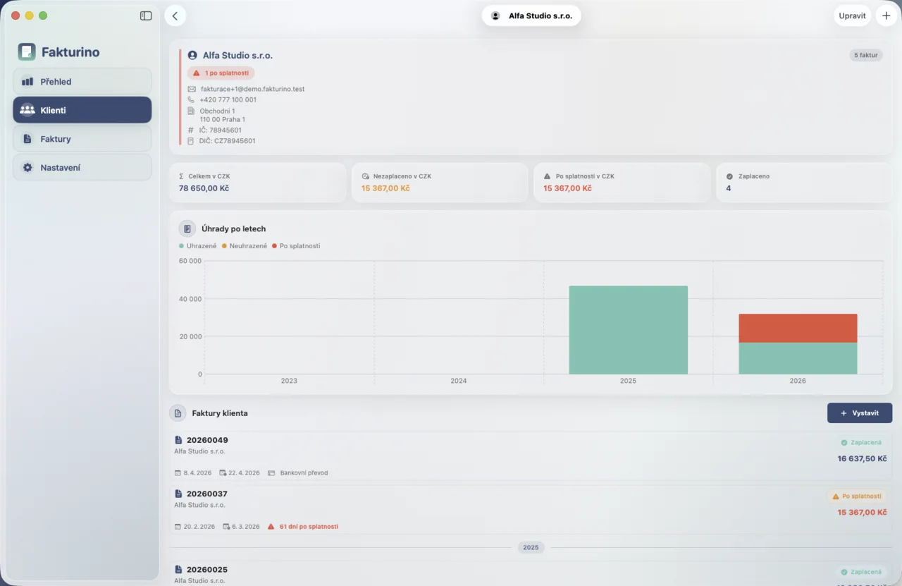Click the person icon beside Alfa Studio heading

pos(192,55)
